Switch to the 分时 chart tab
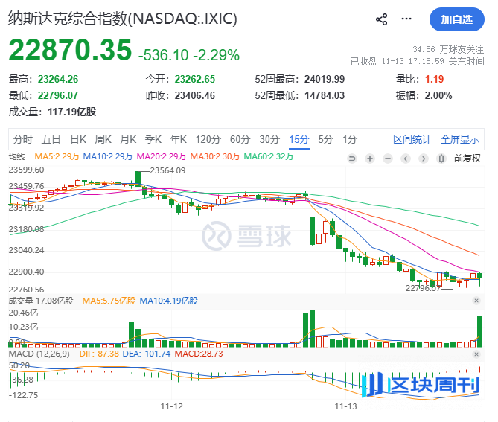 point(23,139)
